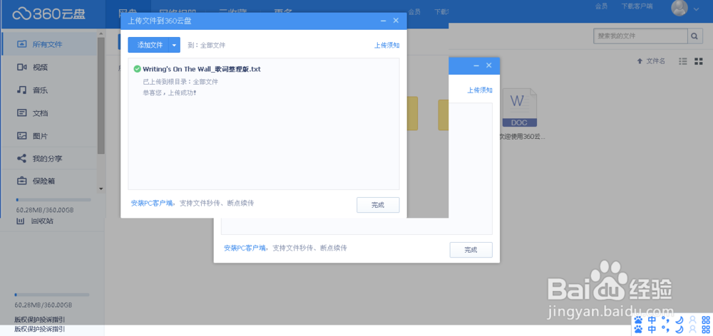Screen dimensions: 713x336
Task: Open 我的分享 text entry
Action: pyautogui.click(x=47, y=159)
